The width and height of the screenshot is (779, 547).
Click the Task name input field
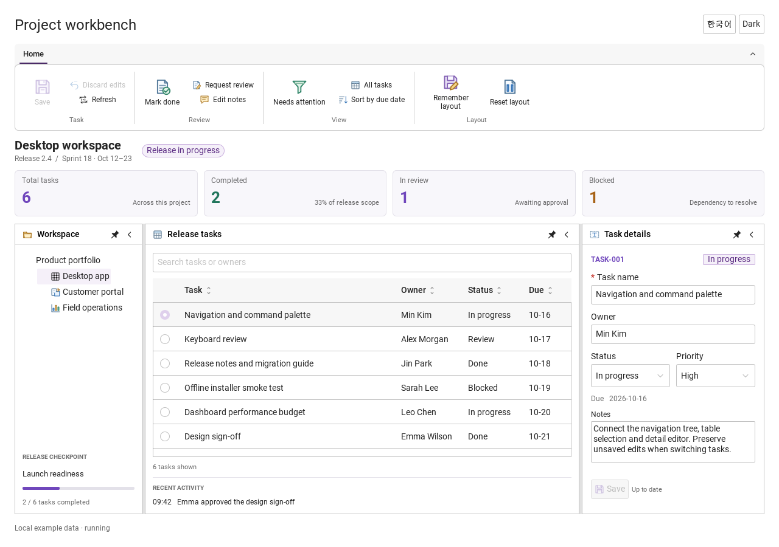pos(673,295)
